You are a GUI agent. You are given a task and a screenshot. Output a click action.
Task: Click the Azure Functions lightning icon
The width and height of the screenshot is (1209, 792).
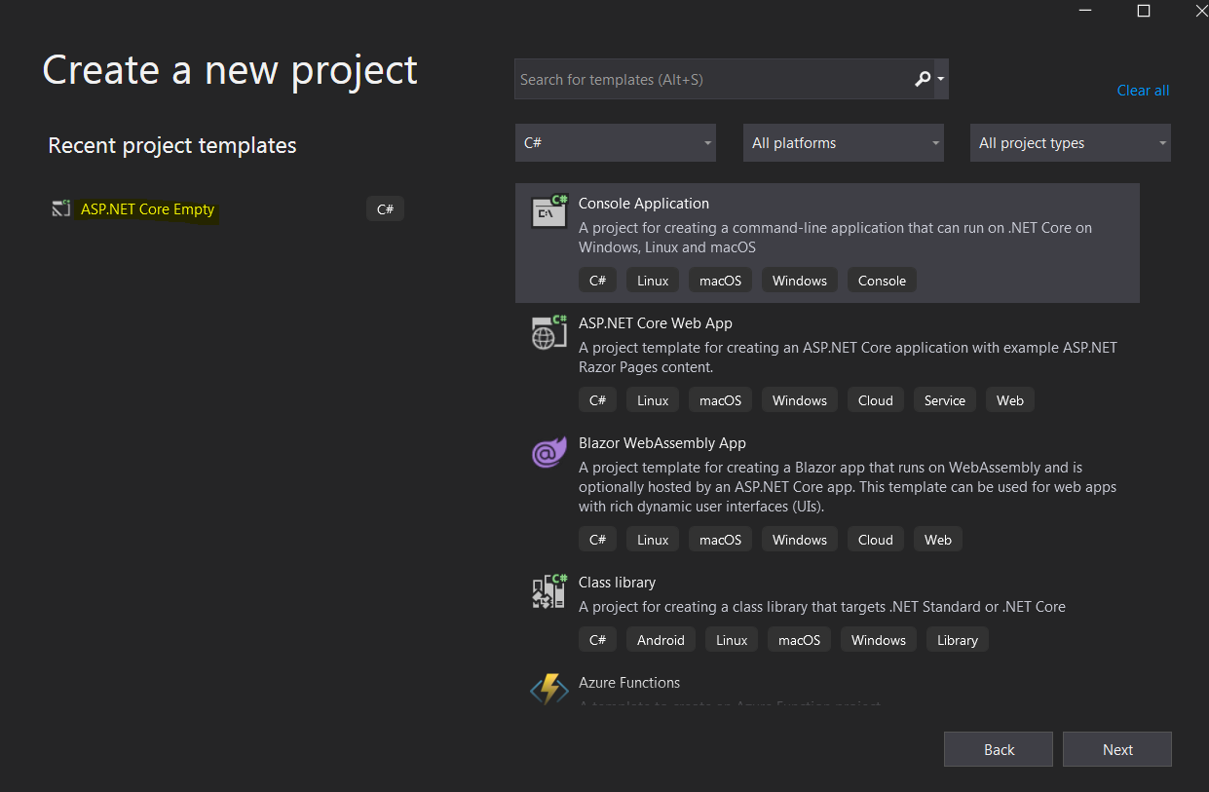click(549, 690)
